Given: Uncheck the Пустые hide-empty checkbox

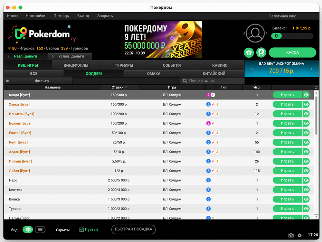Looking at the screenshot, I should [x=81, y=229].
